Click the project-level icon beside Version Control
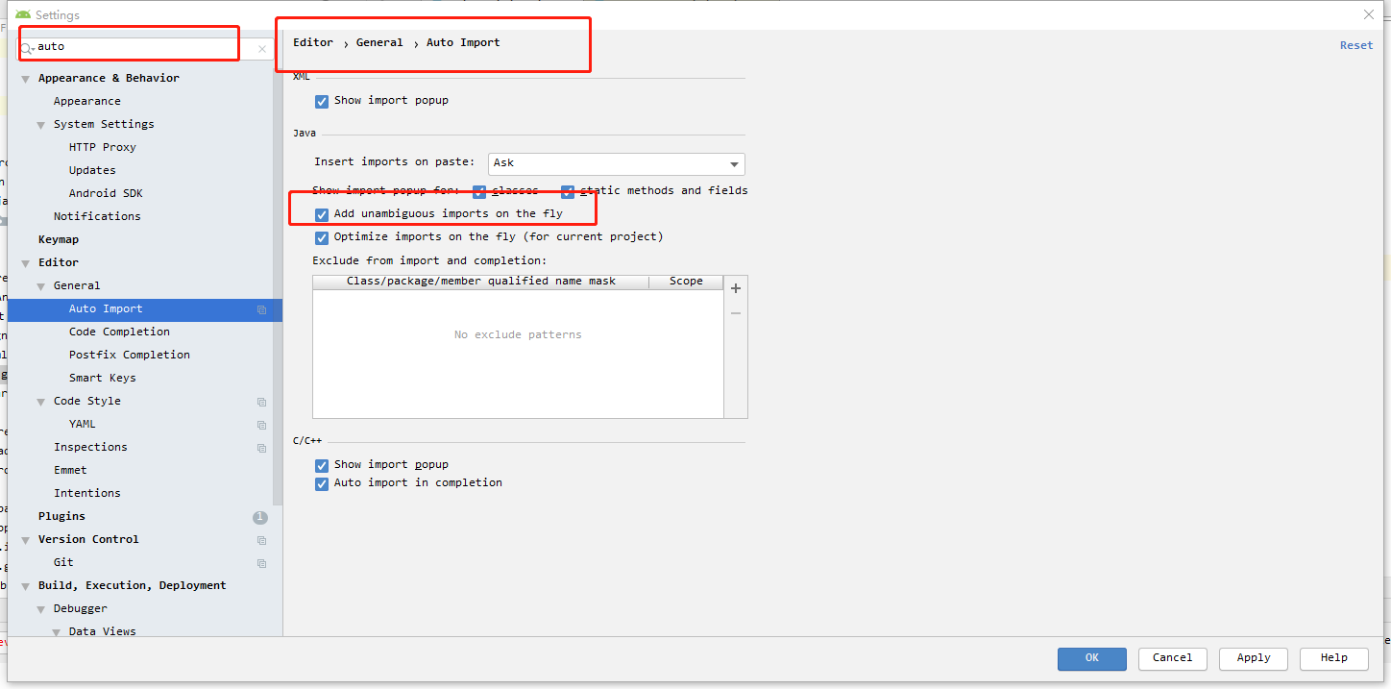Image resolution: width=1391 pixels, height=689 pixels. pos(261,540)
